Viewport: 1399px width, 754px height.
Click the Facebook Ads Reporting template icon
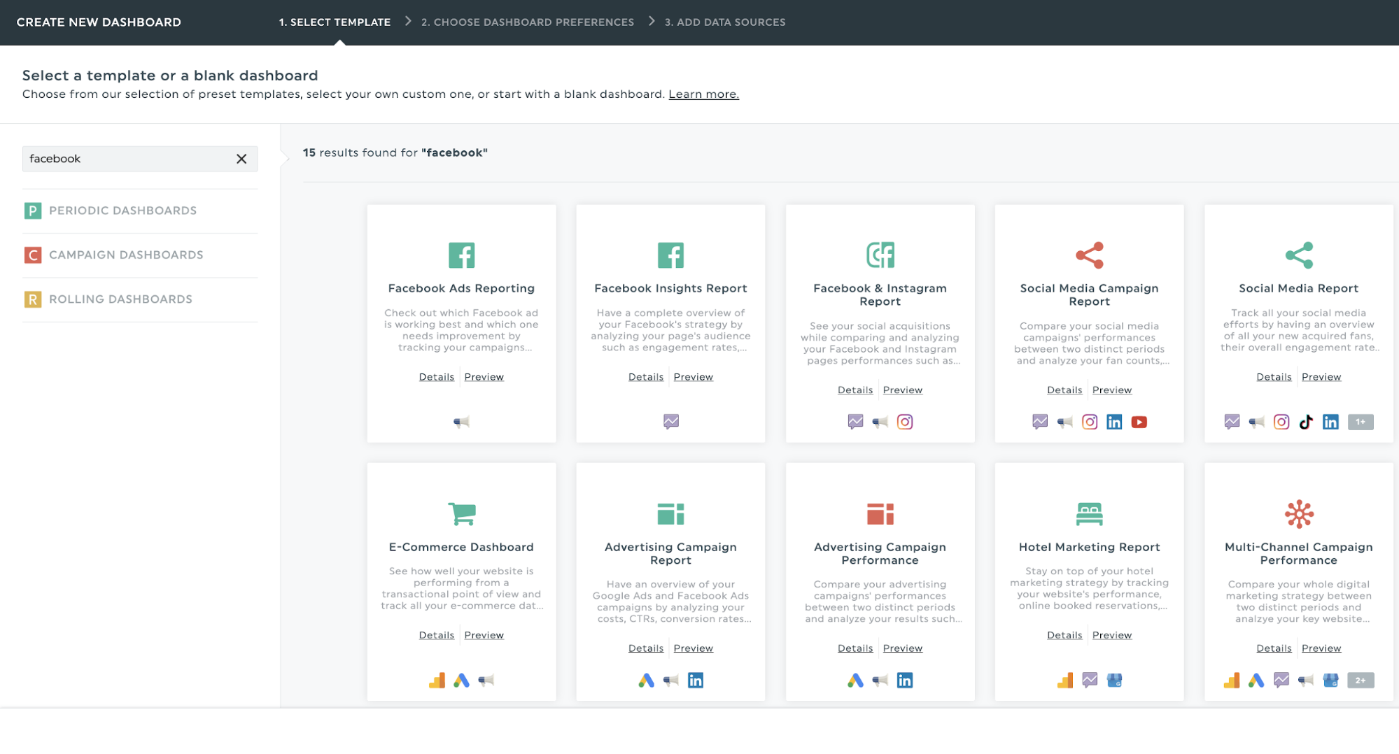pos(461,255)
